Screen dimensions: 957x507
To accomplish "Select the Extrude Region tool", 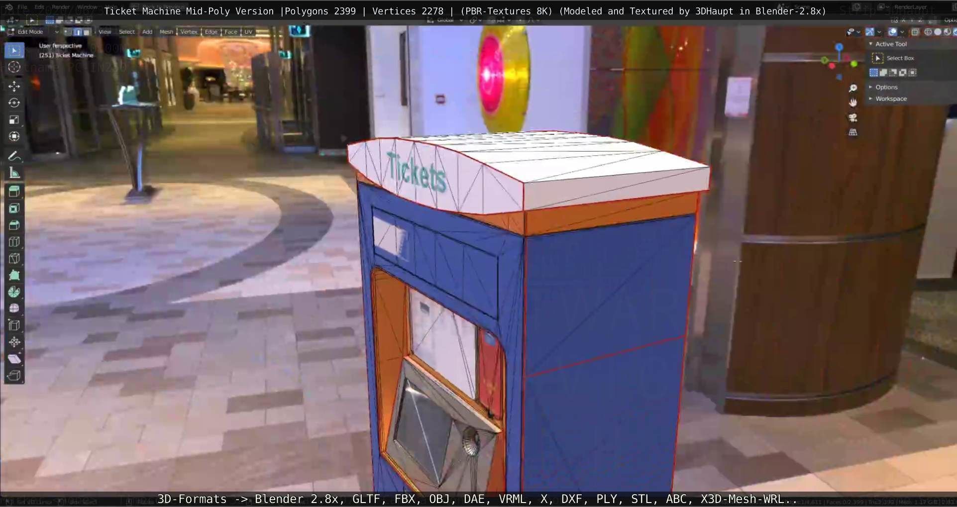I will [x=14, y=192].
